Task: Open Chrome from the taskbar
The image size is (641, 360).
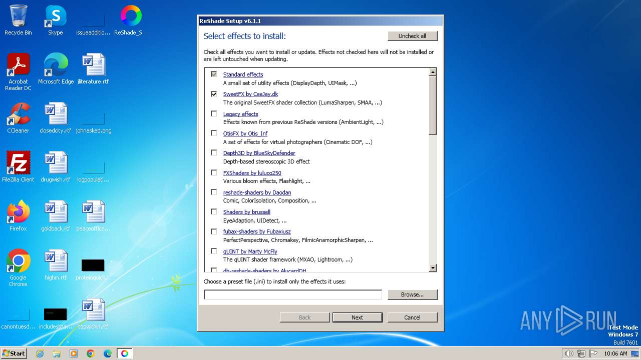Action: (x=91, y=353)
